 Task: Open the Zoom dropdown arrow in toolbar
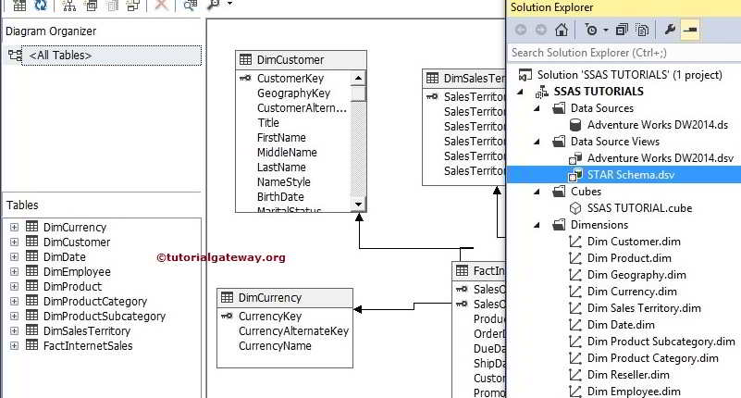pos(229,6)
